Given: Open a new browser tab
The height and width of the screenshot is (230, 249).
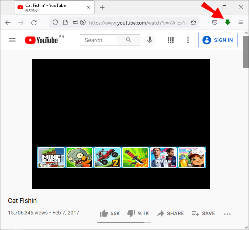Looking at the screenshot, I should point(102,8).
